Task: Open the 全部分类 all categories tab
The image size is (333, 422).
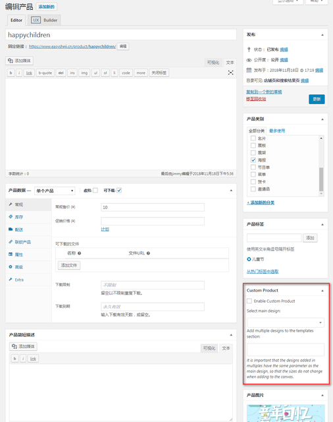Action: pyautogui.click(x=257, y=131)
